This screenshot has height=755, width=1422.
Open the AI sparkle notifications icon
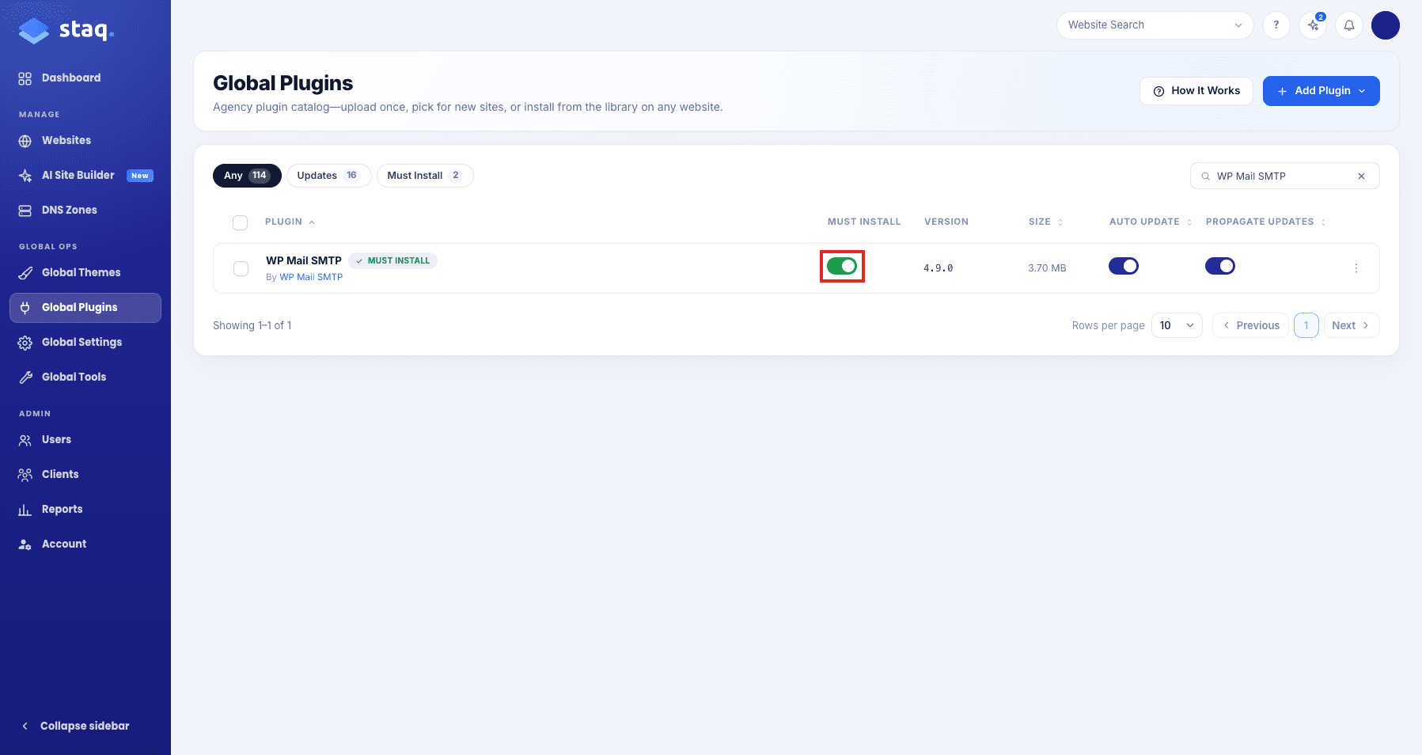pyautogui.click(x=1313, y=25)
